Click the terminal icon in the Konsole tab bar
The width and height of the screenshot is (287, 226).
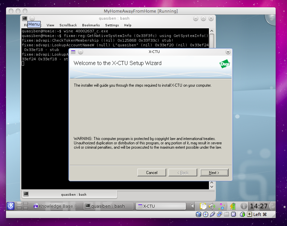[26, 194]
